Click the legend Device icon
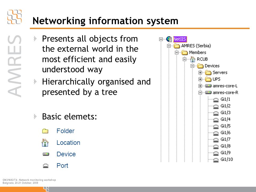256x192 pixels. pyautogui.click(x=46, y=154)
